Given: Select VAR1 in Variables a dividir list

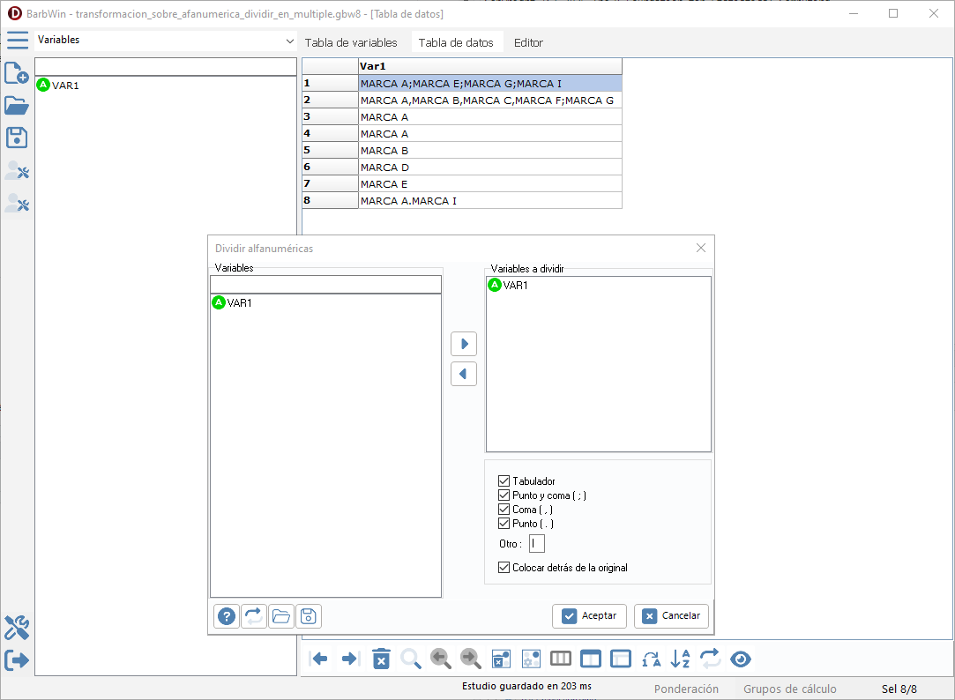Looking at the screenshot, I should (515, 286).
